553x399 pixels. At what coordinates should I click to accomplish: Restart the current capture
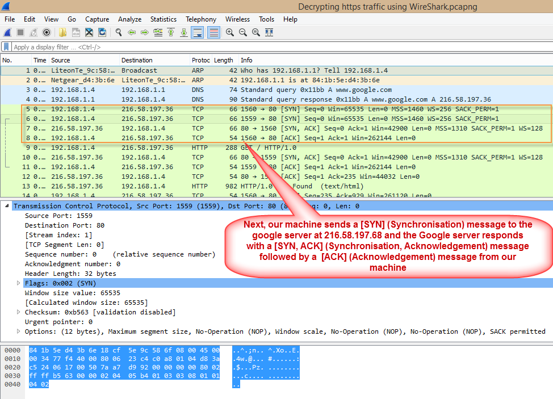click(33, 32)
